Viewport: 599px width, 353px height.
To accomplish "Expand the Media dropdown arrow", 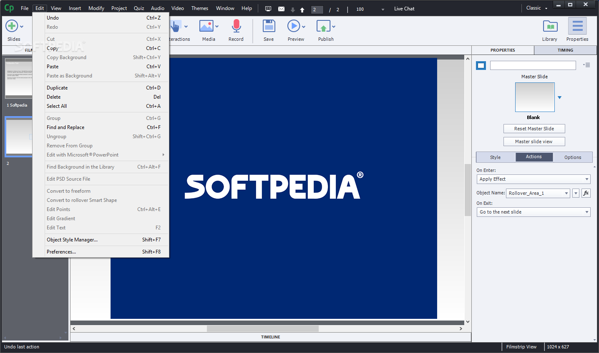I will (217, 27).
